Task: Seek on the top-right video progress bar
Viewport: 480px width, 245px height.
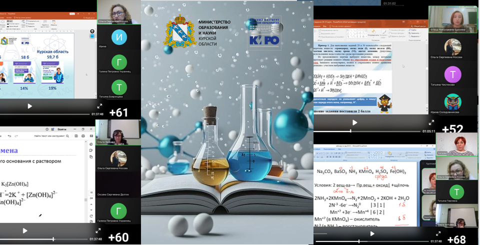Action: (370, 131)
